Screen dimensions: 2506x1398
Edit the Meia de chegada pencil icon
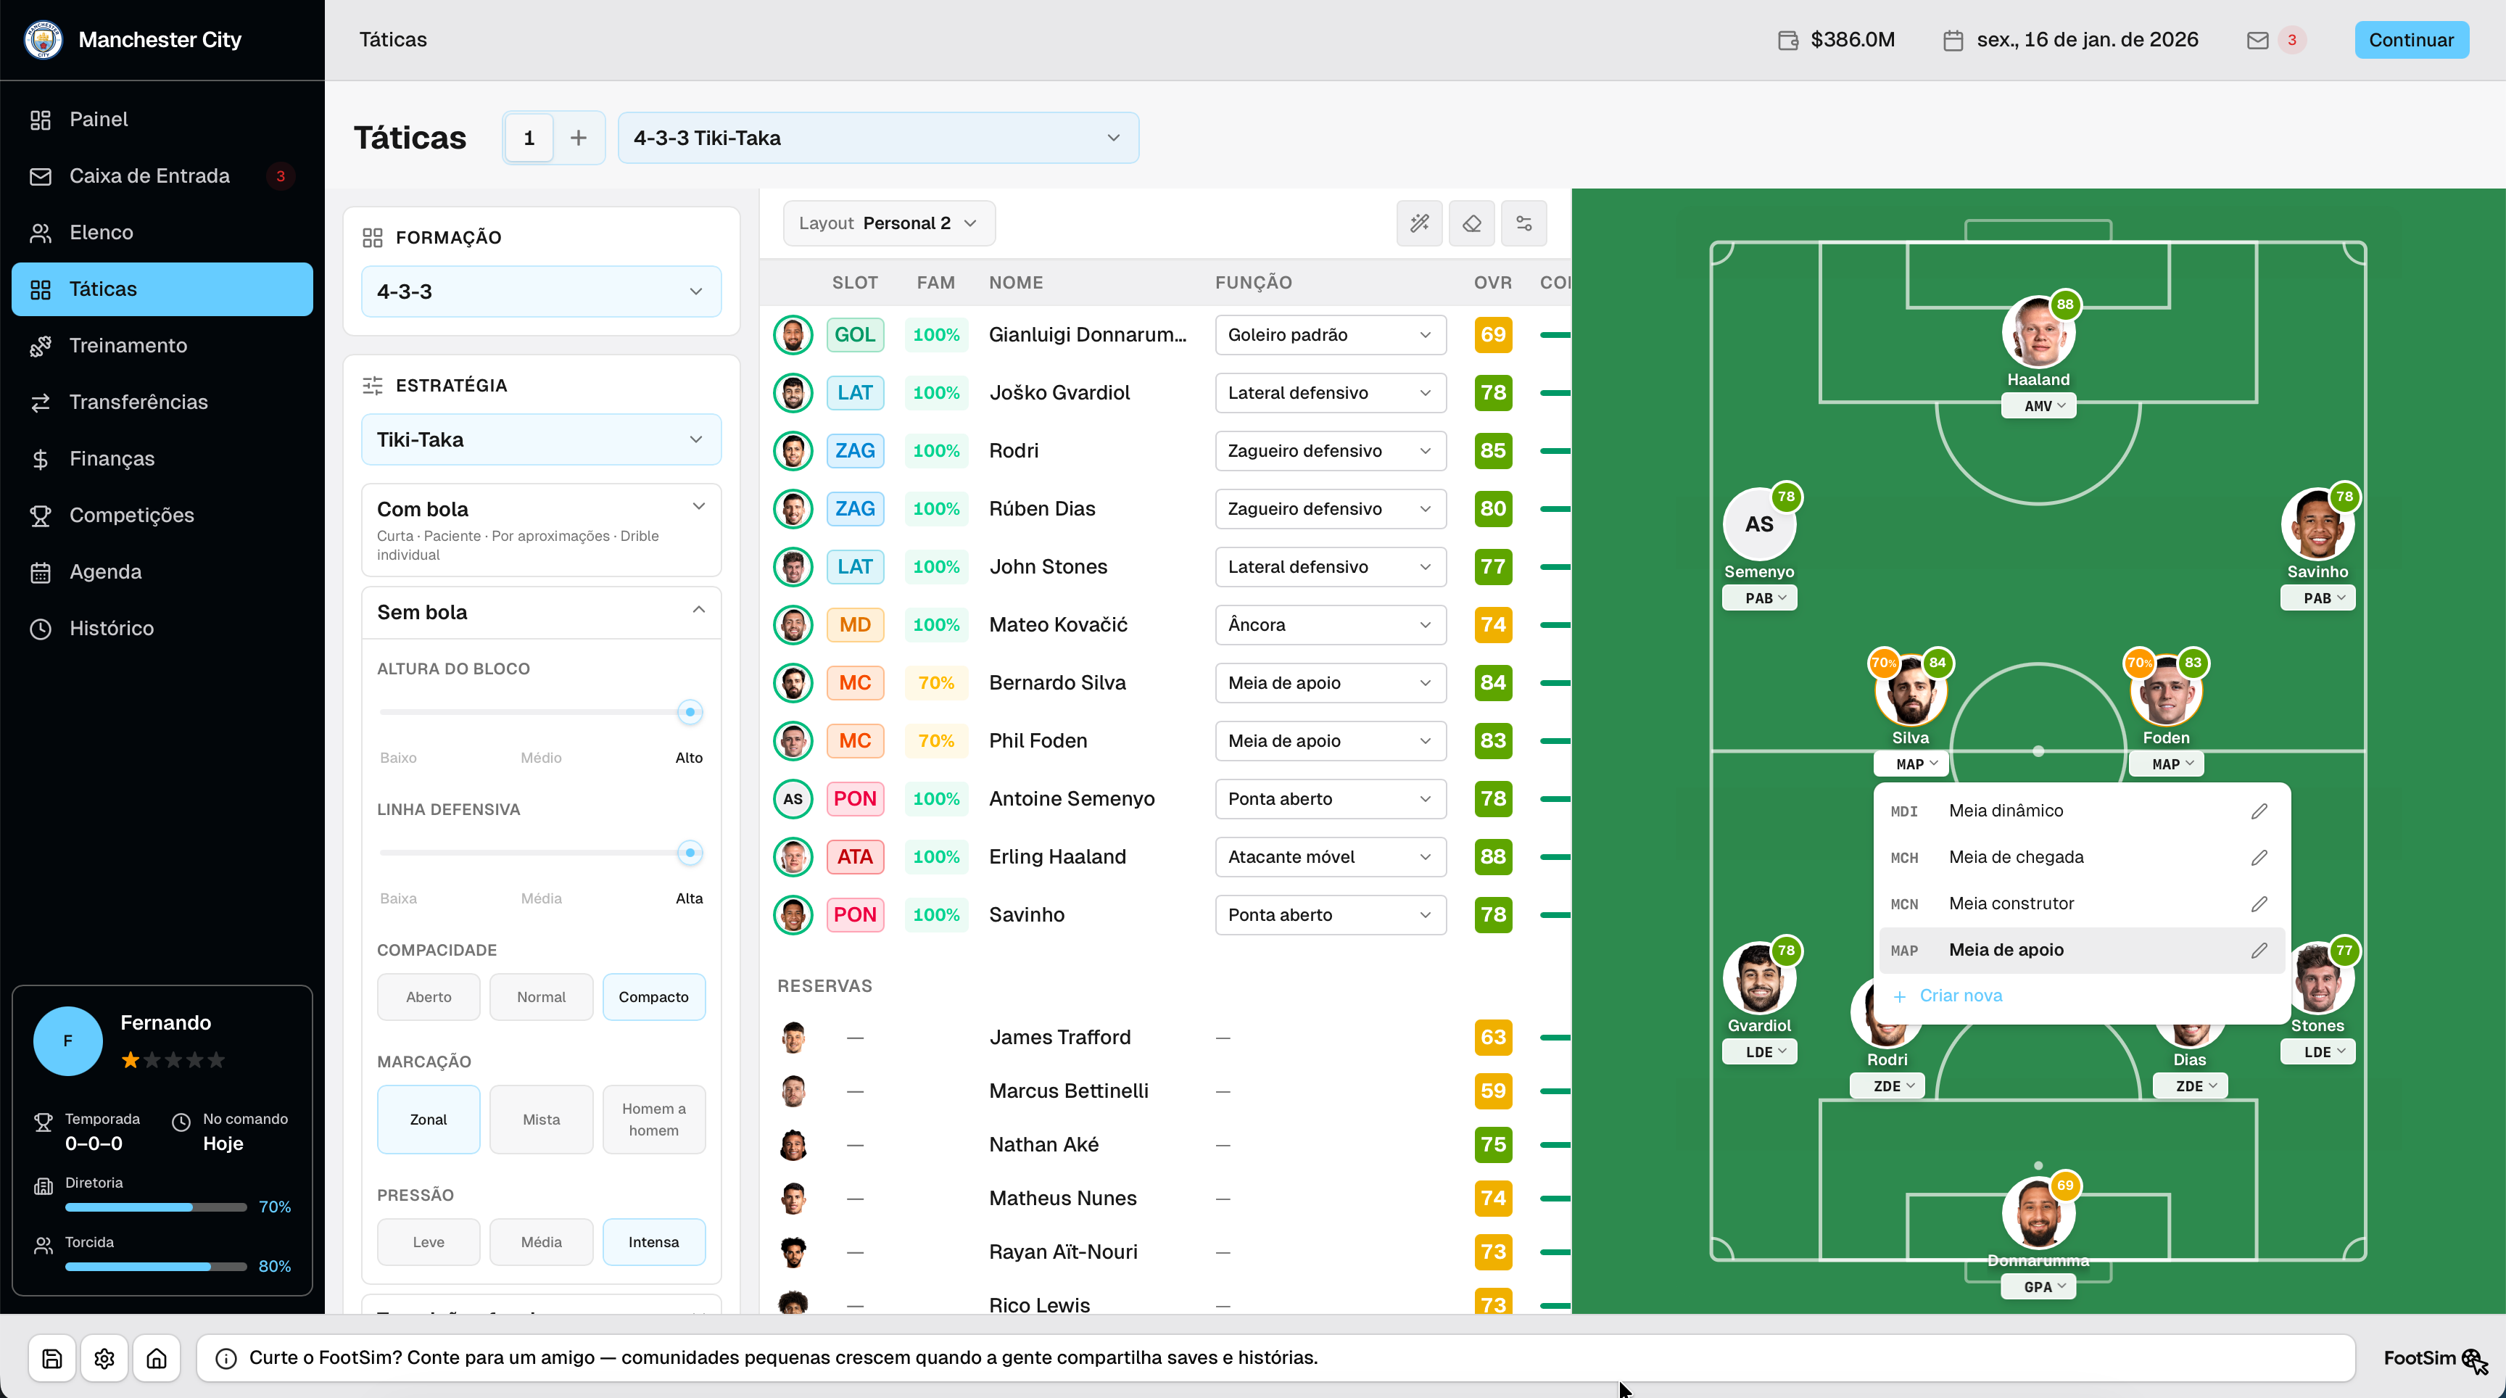click(x=2259, y=857)
